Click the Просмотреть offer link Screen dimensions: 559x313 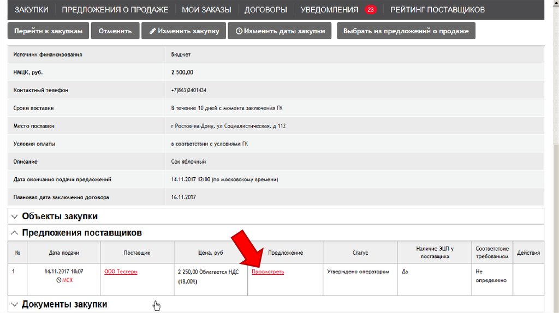point(267,272)
